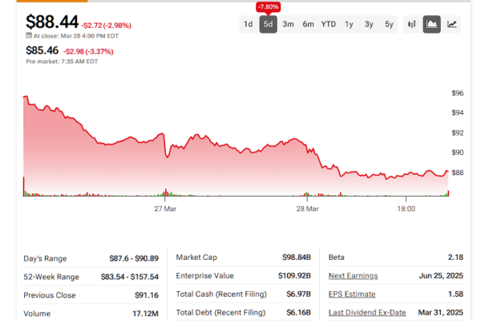The width and height of the screenshot is (481, 321).
Task: Select the YTD time range
Action: point(329,24)
